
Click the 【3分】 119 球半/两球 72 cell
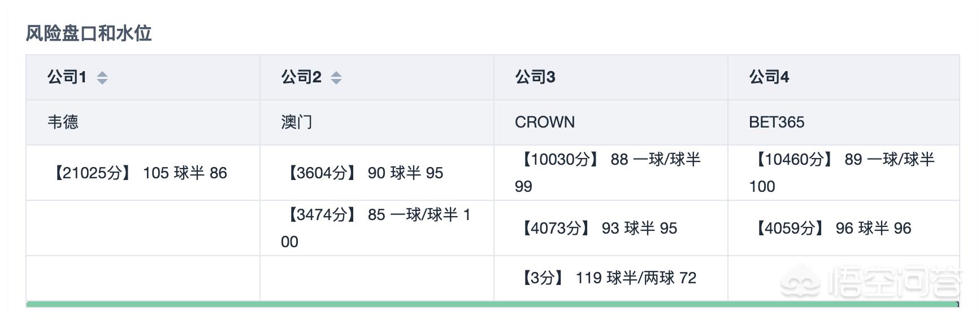pos(611,278)
